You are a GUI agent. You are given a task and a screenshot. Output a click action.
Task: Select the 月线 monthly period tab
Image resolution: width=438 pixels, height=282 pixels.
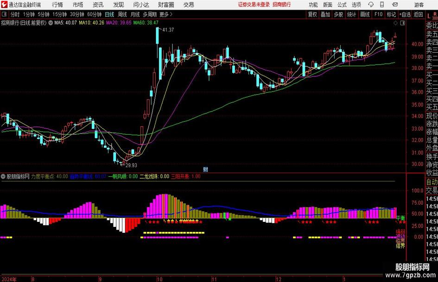[x=135, y=14]
